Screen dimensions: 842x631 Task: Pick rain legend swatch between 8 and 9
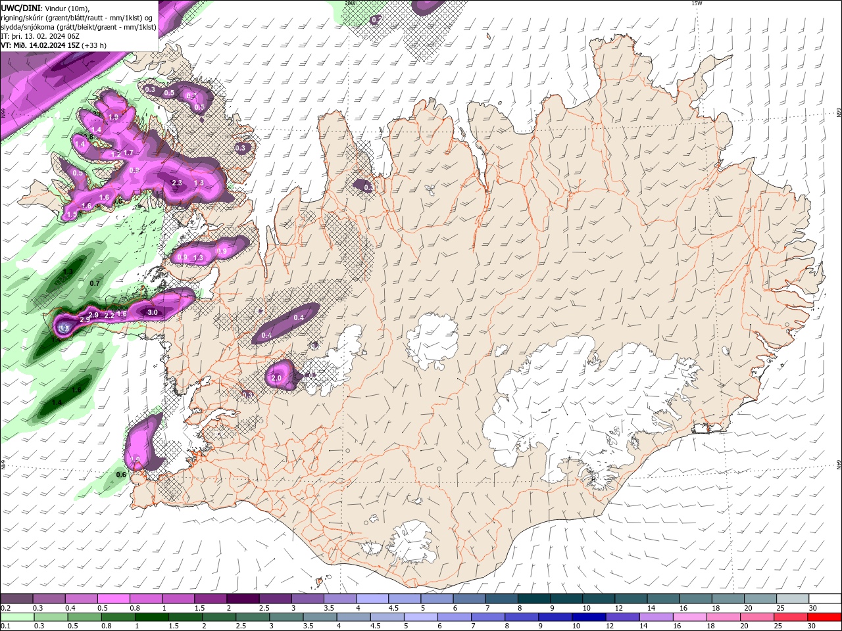tap(521, 617)
